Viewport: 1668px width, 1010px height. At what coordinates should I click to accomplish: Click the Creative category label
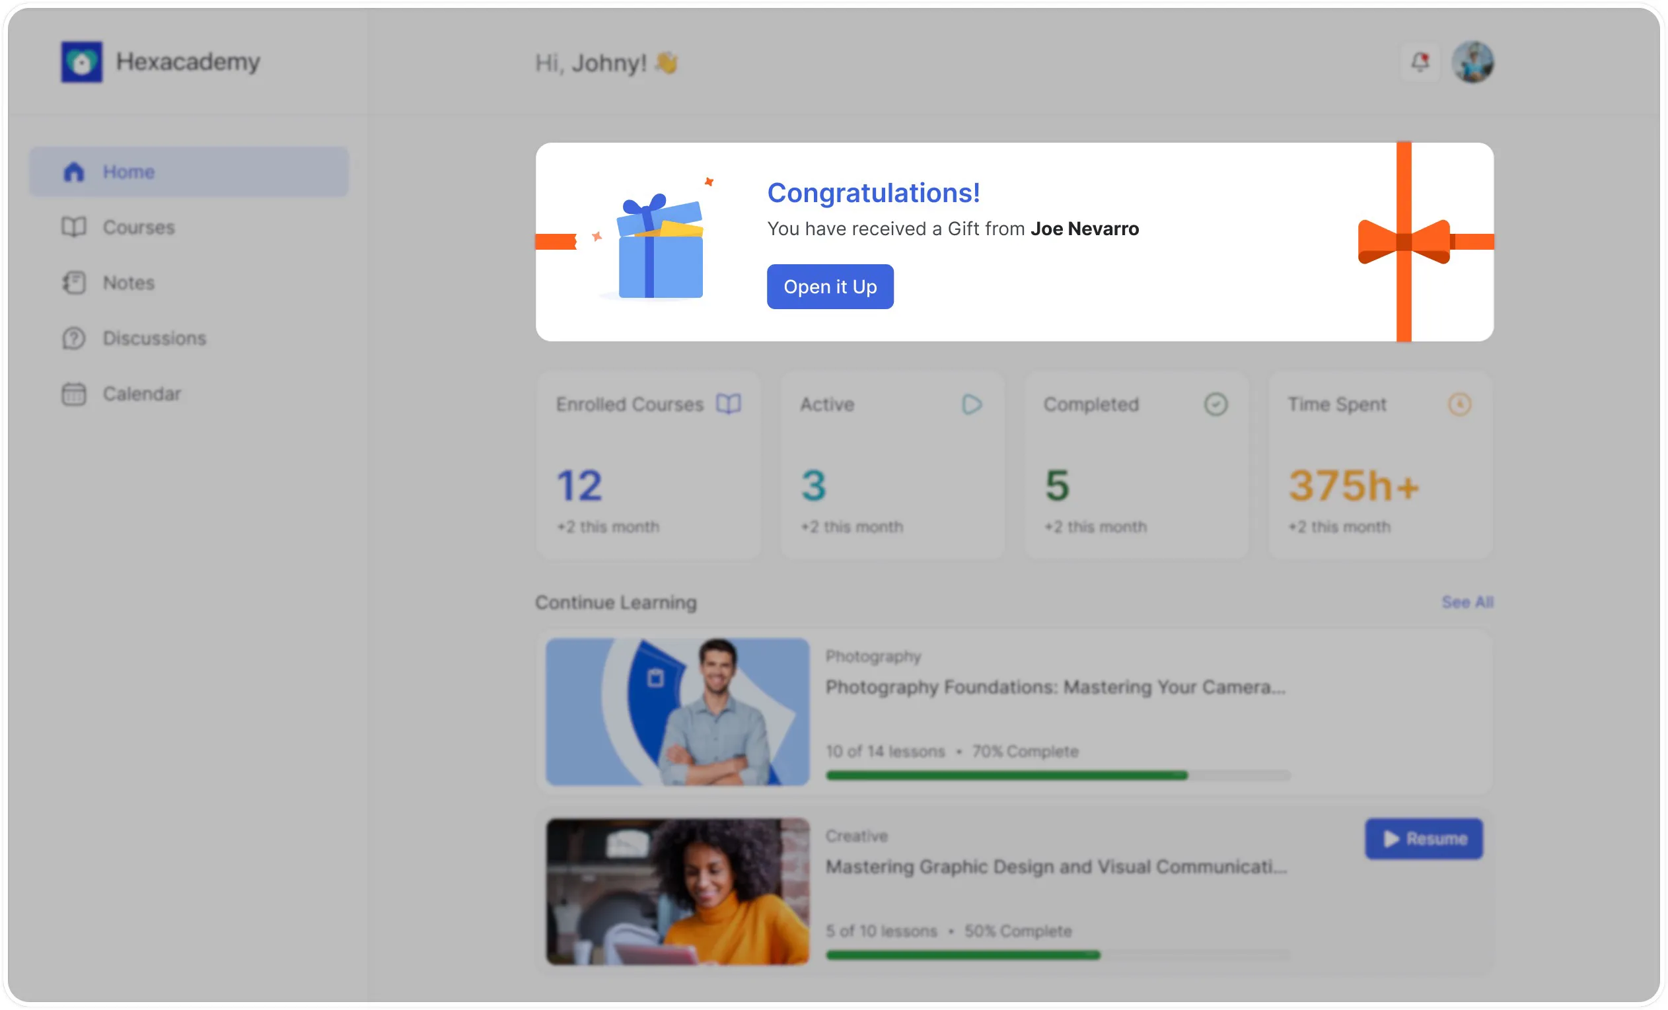pyautogui.click(x=856, y=836)
